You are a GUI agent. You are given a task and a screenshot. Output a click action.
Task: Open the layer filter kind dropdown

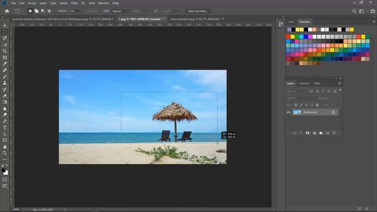tap(297, 91)
